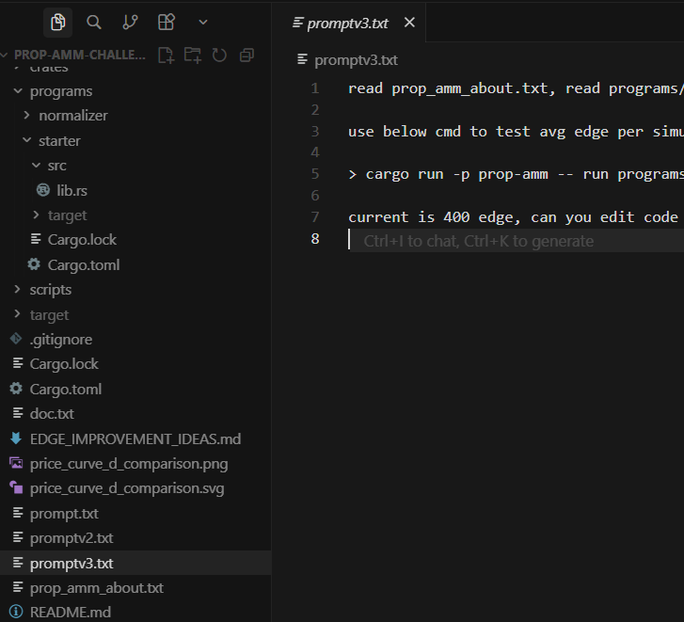Close the promptv3.txt editor tab

tap(409, 23)
